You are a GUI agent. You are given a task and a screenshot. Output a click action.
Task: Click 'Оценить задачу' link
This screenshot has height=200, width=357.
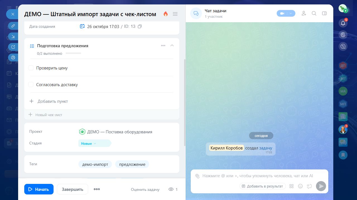click(x=145, y=189)
